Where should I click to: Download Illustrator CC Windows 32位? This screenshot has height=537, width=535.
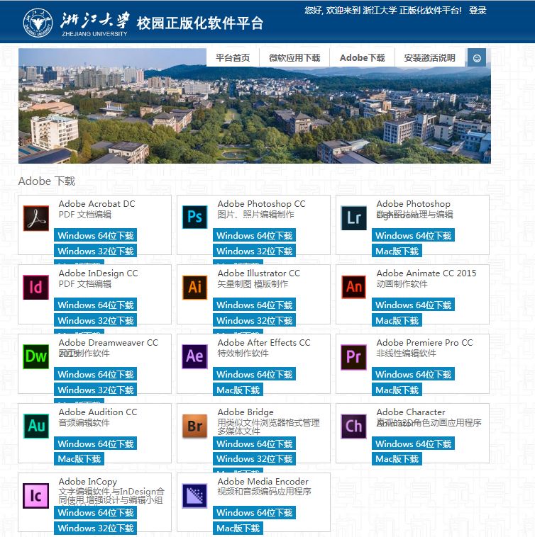(x=255, y=320)
